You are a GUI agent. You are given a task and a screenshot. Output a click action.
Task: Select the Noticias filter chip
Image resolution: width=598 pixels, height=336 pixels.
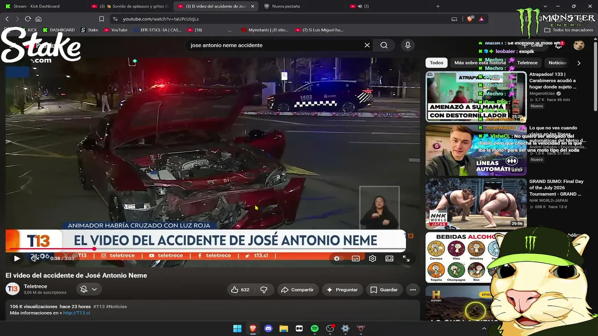click(x=557, y=63)
